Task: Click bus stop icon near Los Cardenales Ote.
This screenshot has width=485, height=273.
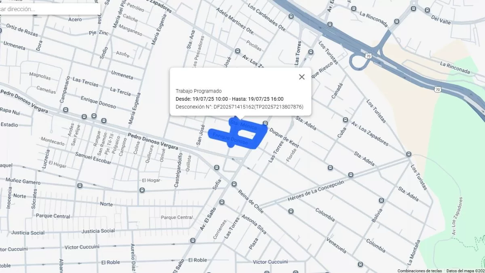Action: (x=291, y=17)
